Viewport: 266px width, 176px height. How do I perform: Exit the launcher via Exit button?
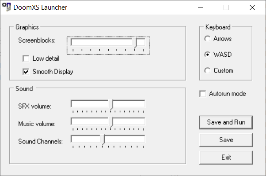click(x=226, y=157)
